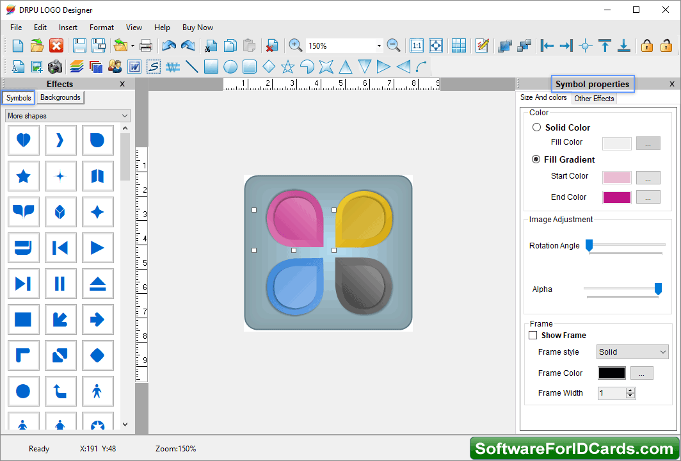Unlock the selected object
This screenshot has height=461, width=681.
pos(666,45)
